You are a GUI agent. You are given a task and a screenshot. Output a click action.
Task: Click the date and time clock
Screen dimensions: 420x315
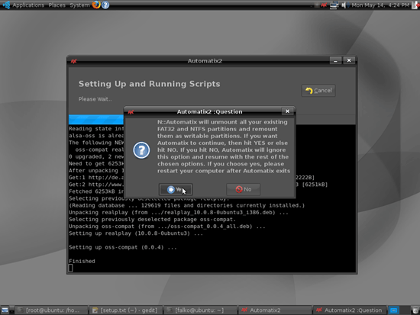point(380,5)
